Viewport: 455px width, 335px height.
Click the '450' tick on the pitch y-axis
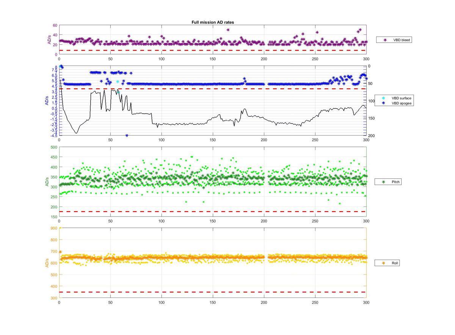click(54, 157)
